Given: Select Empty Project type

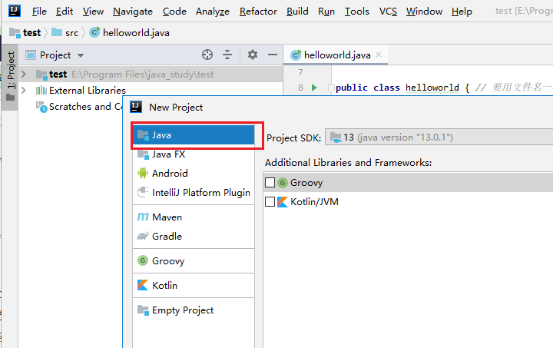Looking at the screenshot, I should pyautogui.click(x=194, y=310).
